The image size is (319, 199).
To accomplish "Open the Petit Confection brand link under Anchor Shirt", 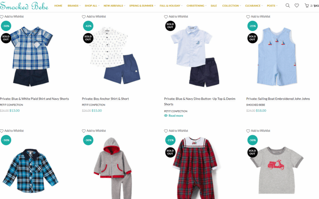I will pyautogui.click(x=93, y=105).
